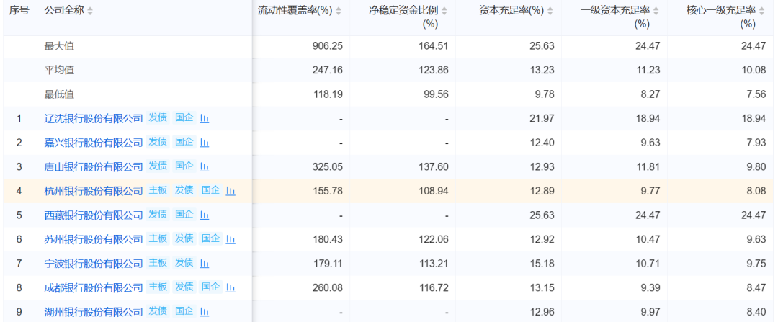Sort by 一级资本充足率 column arrows
The width and height of the screenshot is (778, 322).
[x=656, y=11]
